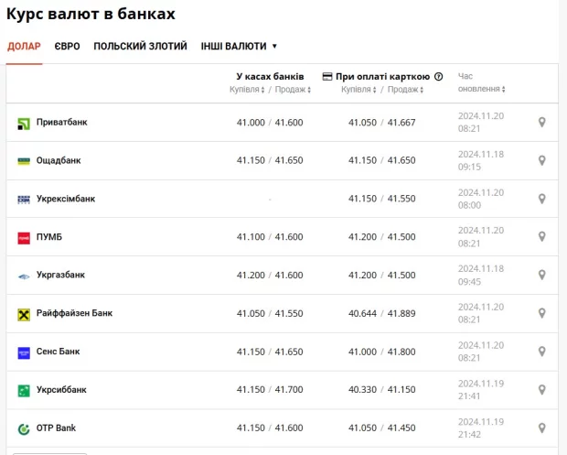Image resolution: width=567 pixels, height=455 pixels.
Task: Click the PrivatBank logo icon
Action: [x=24, y=123]
